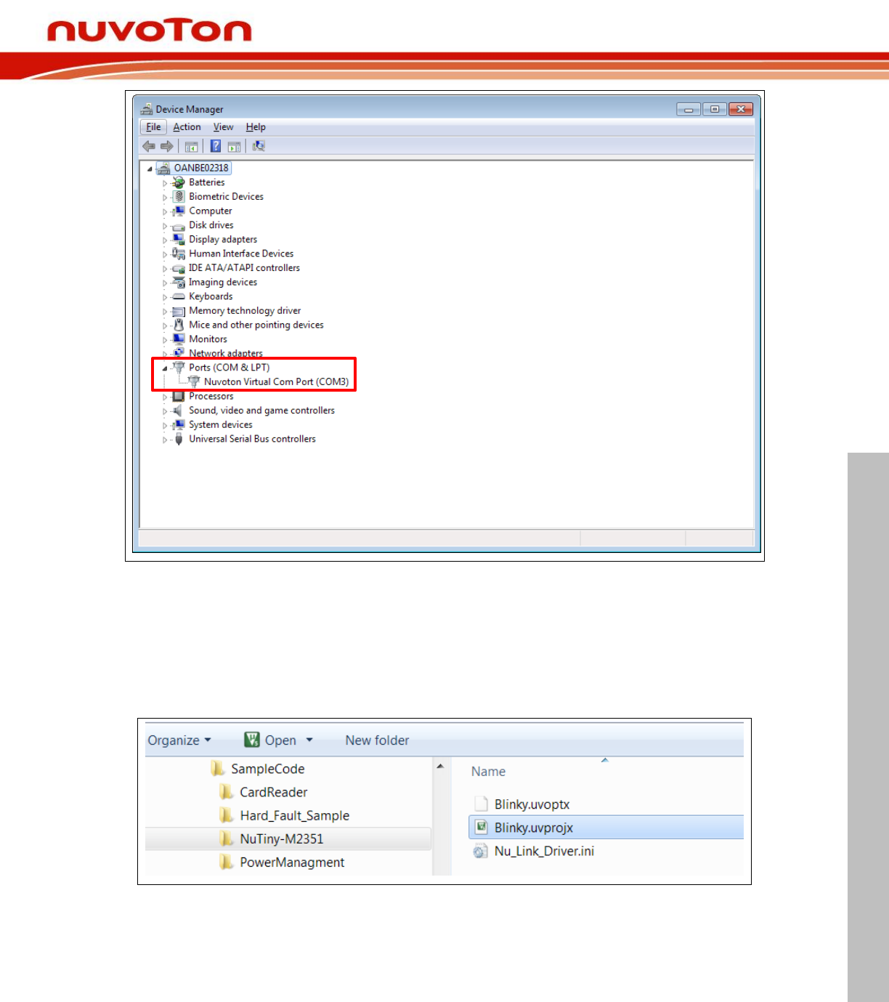Image resolution: width=889 pixels, height=1002 pixels.
Task: Click the Memory technology driver icon
Action: point(179,310)
